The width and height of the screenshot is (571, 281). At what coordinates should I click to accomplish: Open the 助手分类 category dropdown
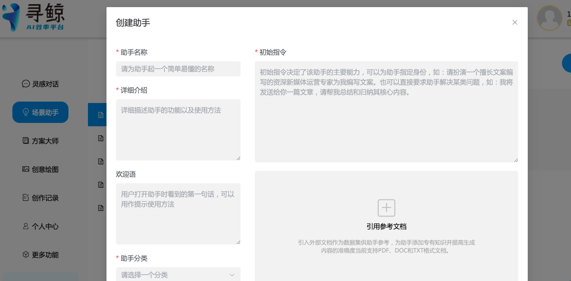coord(171,275)
